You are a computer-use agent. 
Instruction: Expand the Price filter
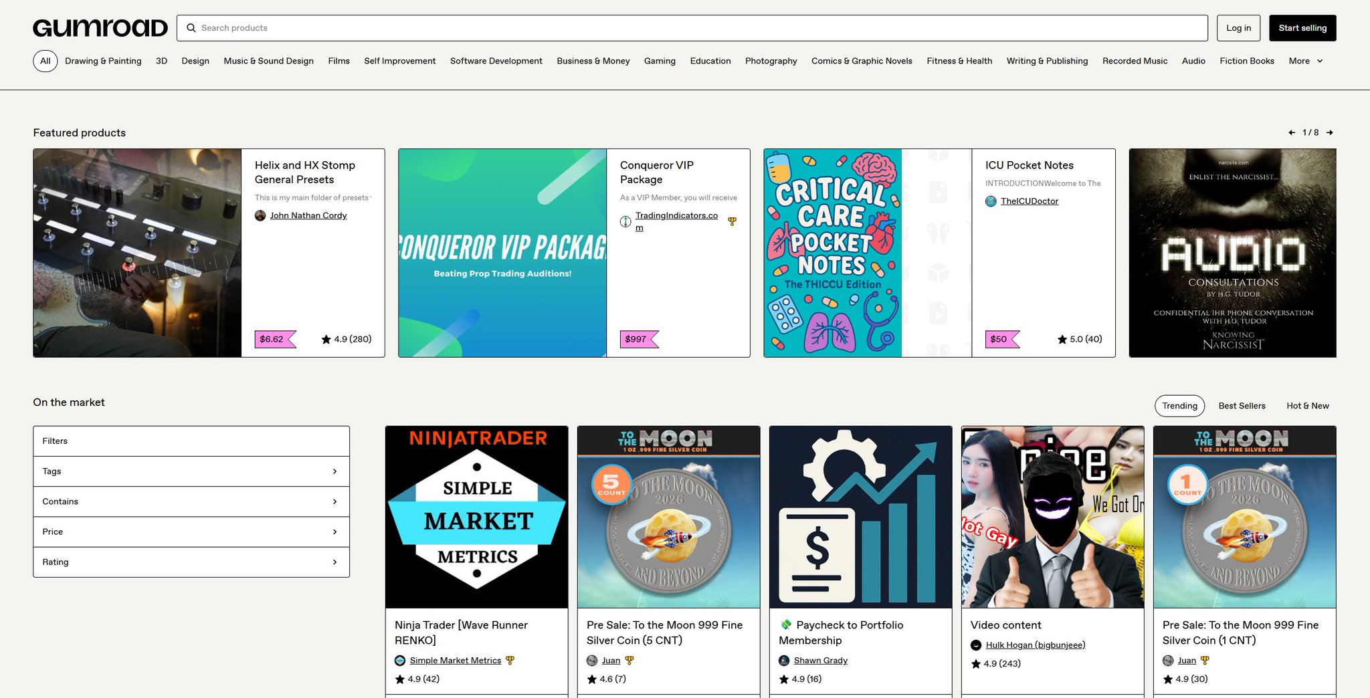tap(191, 532)
